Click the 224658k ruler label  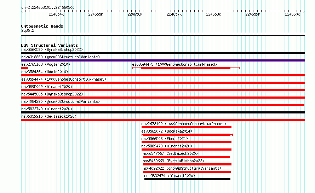tap(213, 14)
